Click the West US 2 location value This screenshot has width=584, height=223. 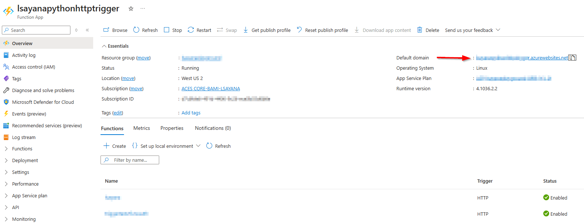[192, 78]
